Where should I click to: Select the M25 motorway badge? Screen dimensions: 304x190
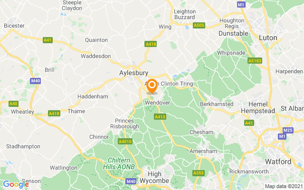(x=288, y=130)
